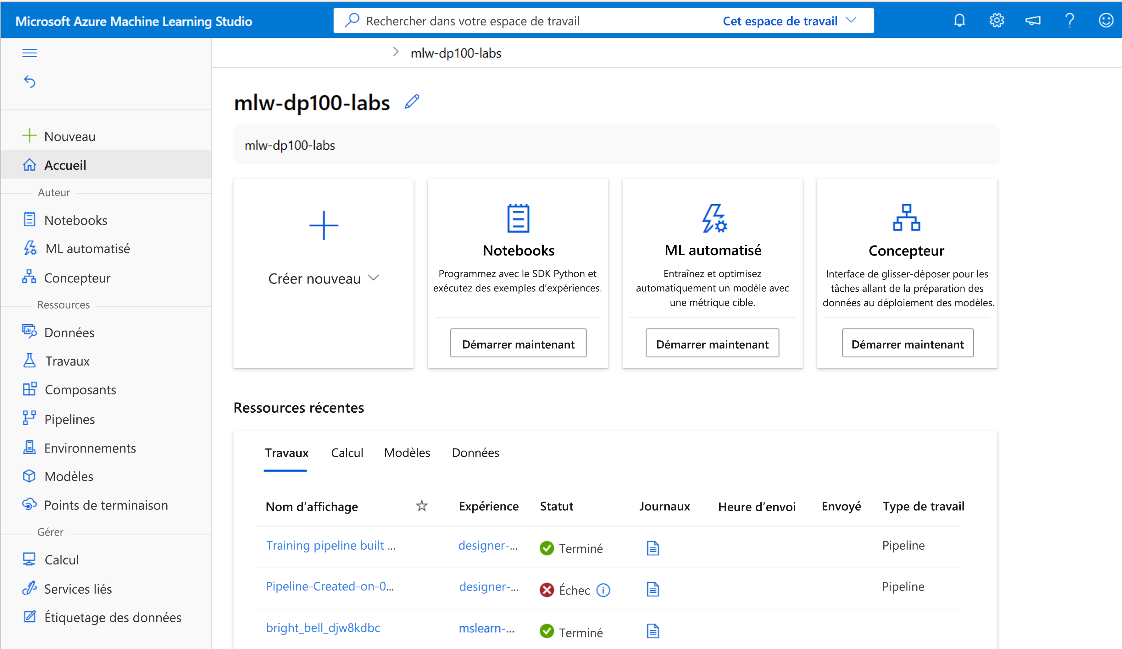Expand the Créer nouveau dropdown
Screen dimensions: 1122x649
[x=324, y=278]
